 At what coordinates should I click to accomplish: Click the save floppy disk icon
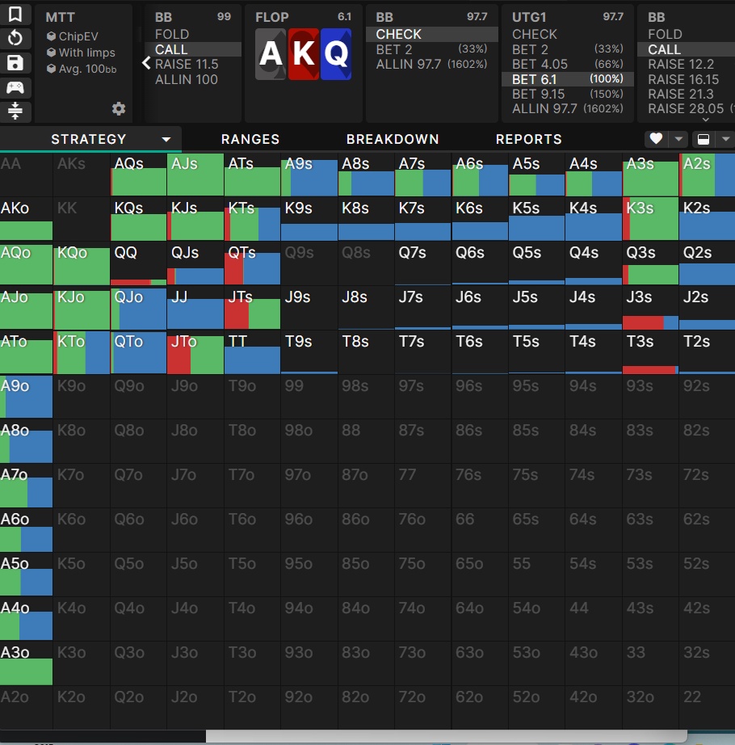pos(15,63)
